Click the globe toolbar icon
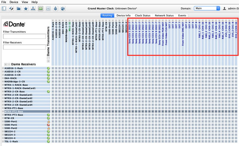The width and height of the screenshot is (239, 146). tap(63, 8)
